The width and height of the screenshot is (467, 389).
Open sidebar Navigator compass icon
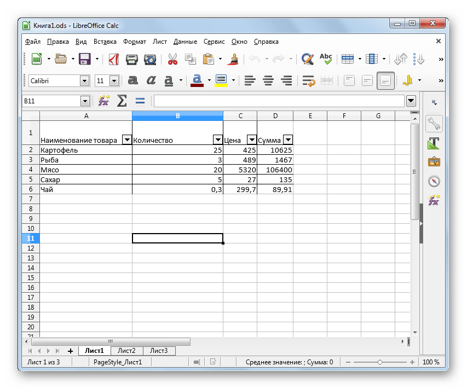pos(434,181)
